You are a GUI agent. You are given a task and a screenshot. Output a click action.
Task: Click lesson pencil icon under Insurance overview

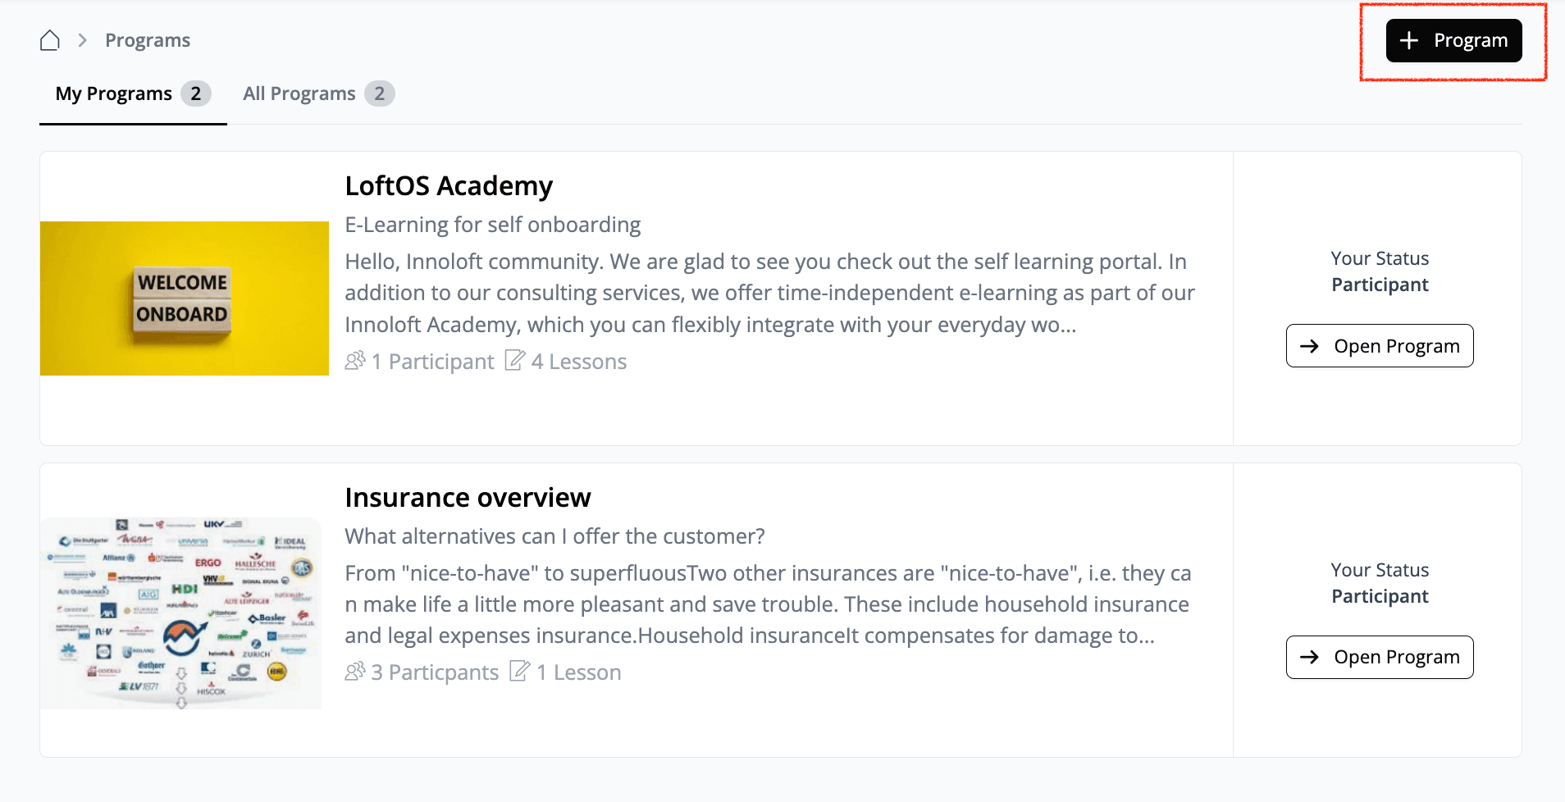point(520,672)
